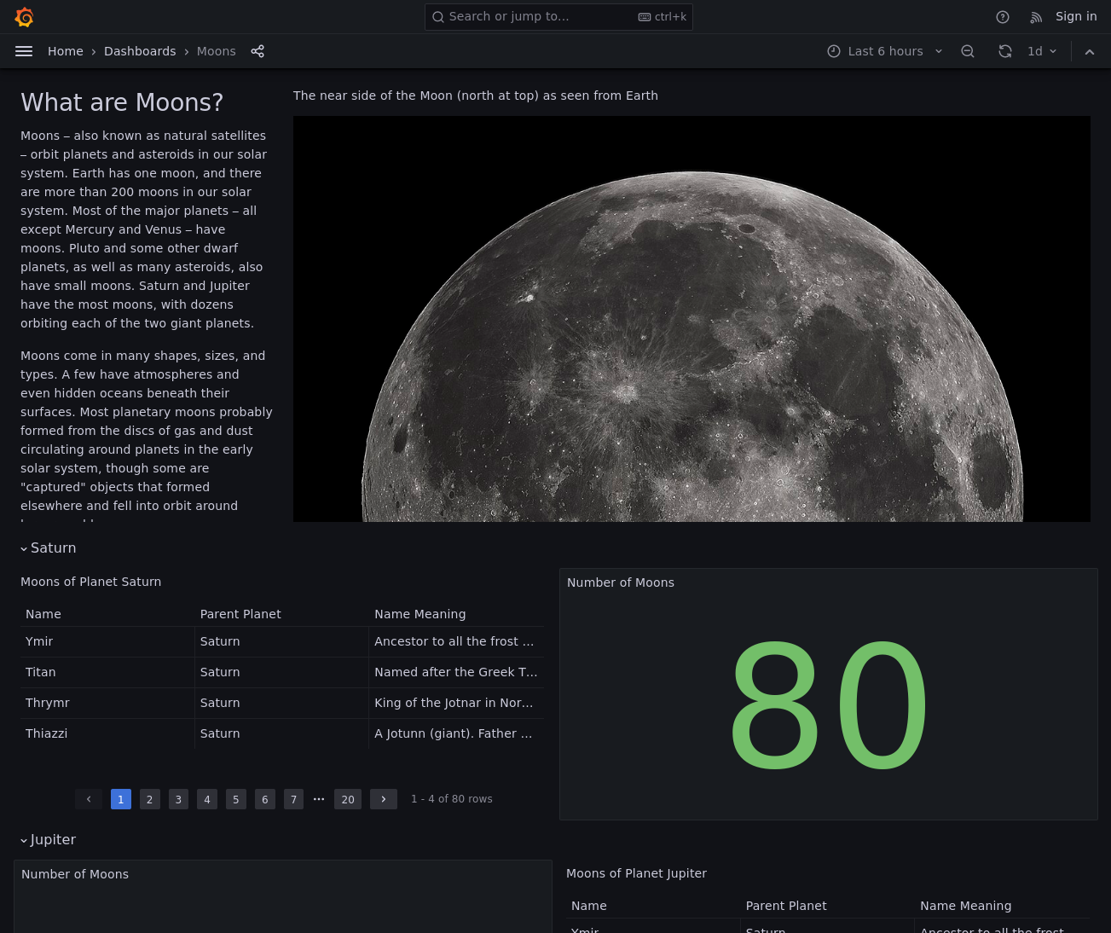Sort Saturn table by Name column
This screenshot has width=1111, height=933.
point(43,614)
